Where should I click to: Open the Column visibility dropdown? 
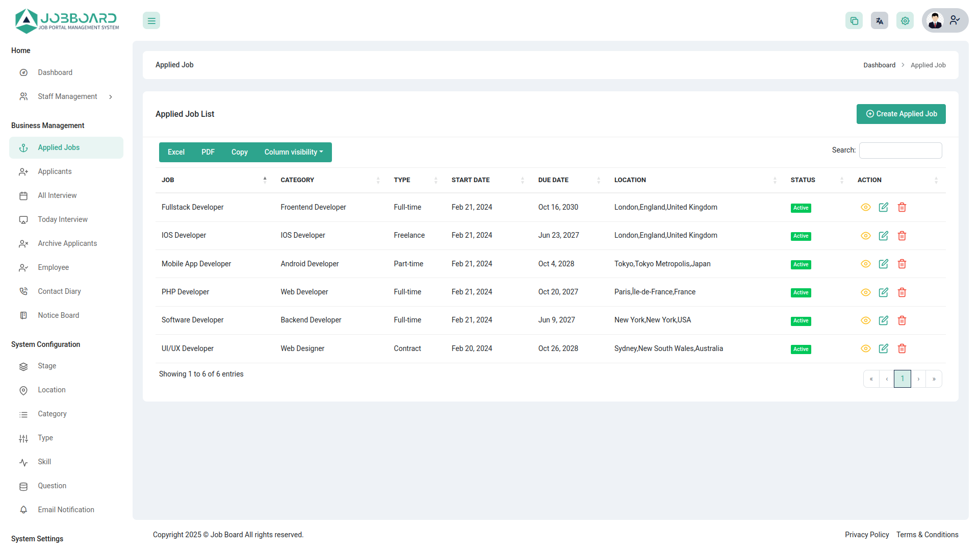tap(293, 152)
